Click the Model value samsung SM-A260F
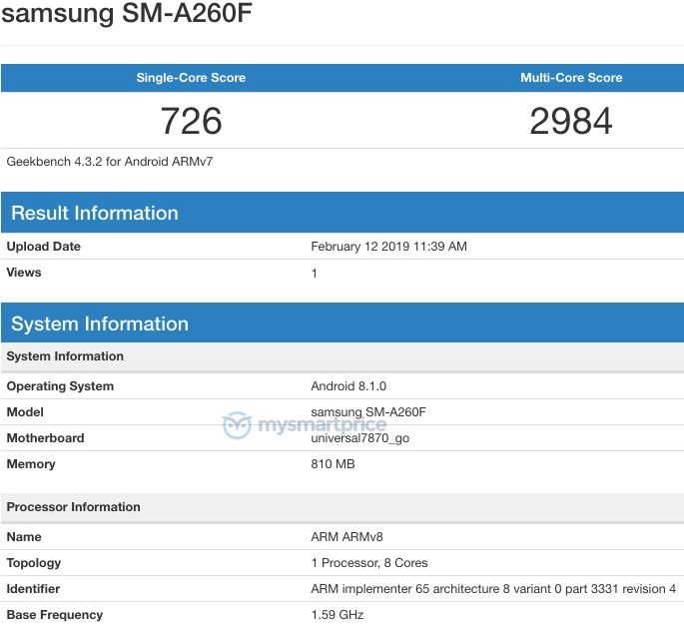684x625 pixels. [368, 411]
